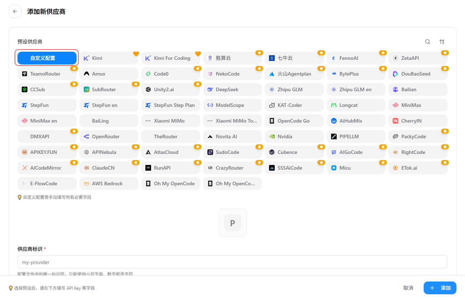Click the Kimi For Coding logo
465x300 pixels.
148,58
